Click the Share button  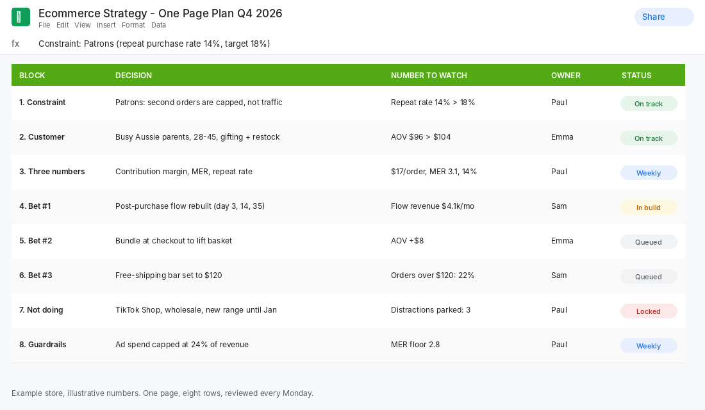click(664, 17)
